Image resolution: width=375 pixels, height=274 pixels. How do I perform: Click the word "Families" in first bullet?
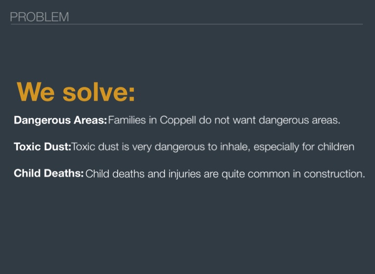click(126, 120)
